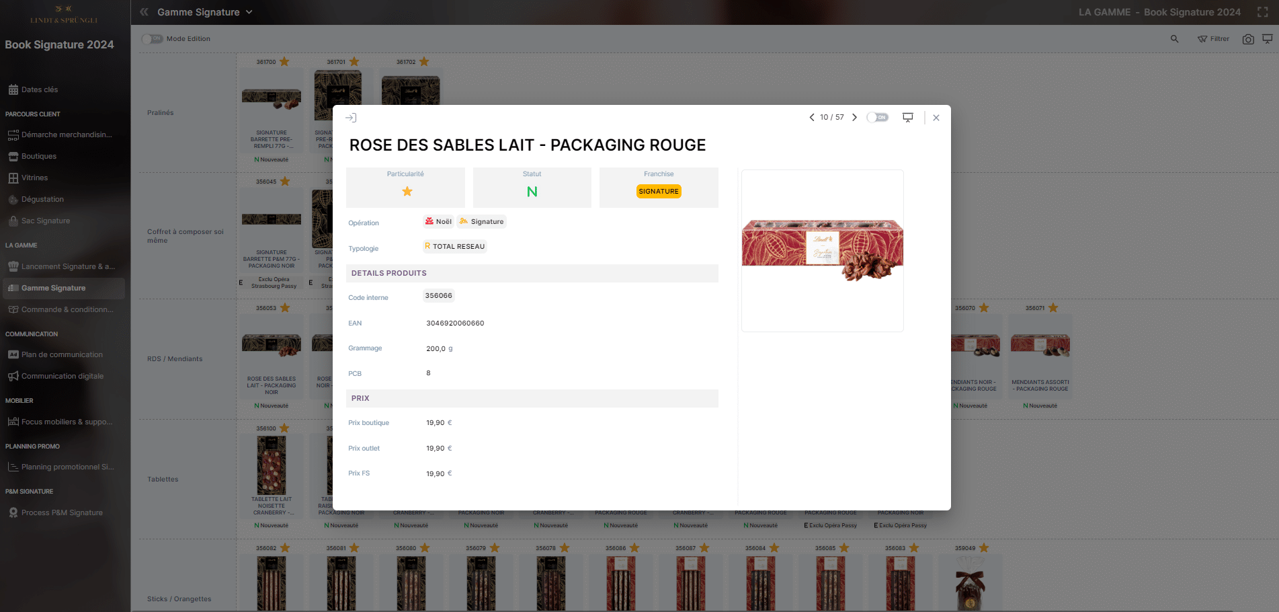Click the Tablettes category label
The width and height of the screenshot is (1279, 612).
tap(163, 480)
